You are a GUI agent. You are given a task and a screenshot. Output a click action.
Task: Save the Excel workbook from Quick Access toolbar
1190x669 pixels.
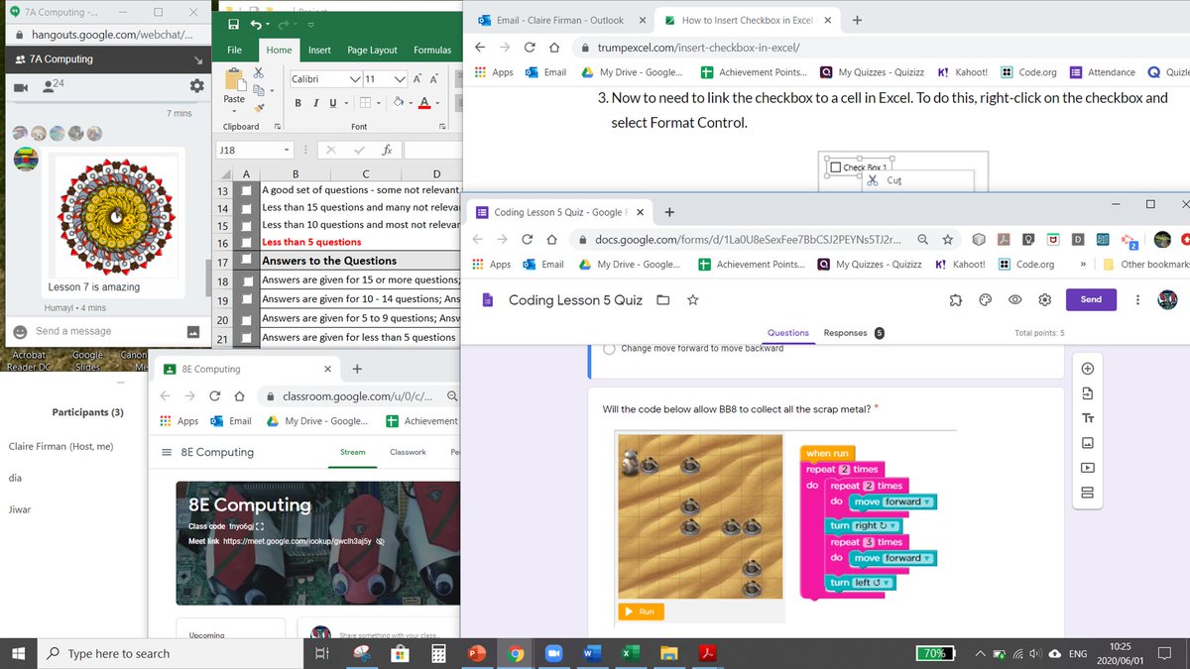coord(234,24)
